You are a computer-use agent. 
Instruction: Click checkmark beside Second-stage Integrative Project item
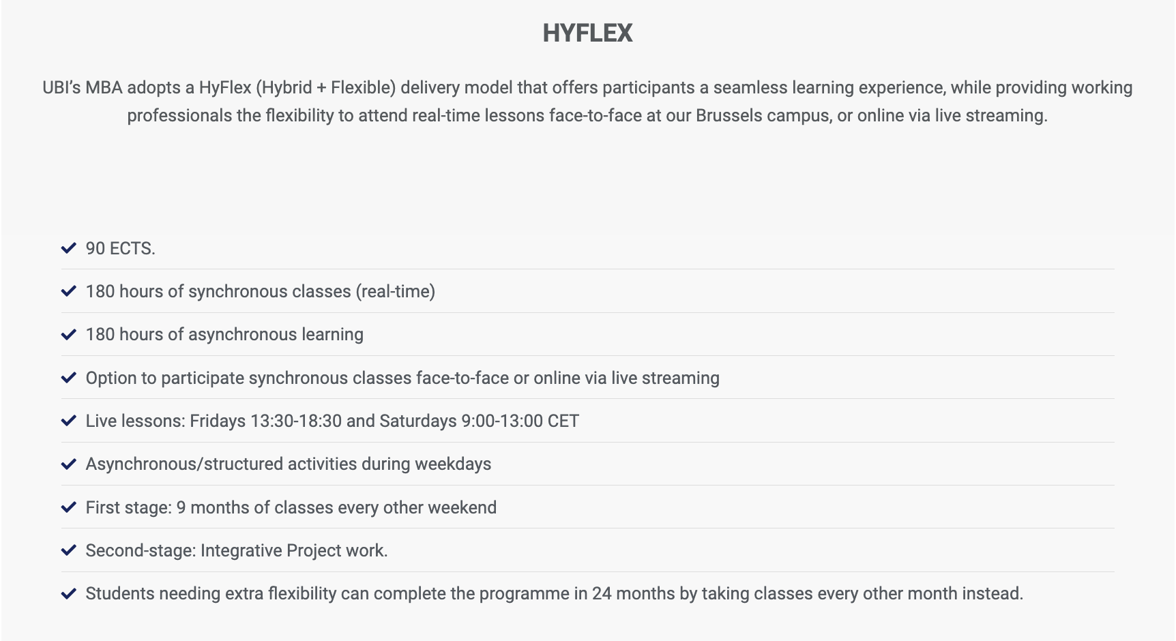point(68,550)
